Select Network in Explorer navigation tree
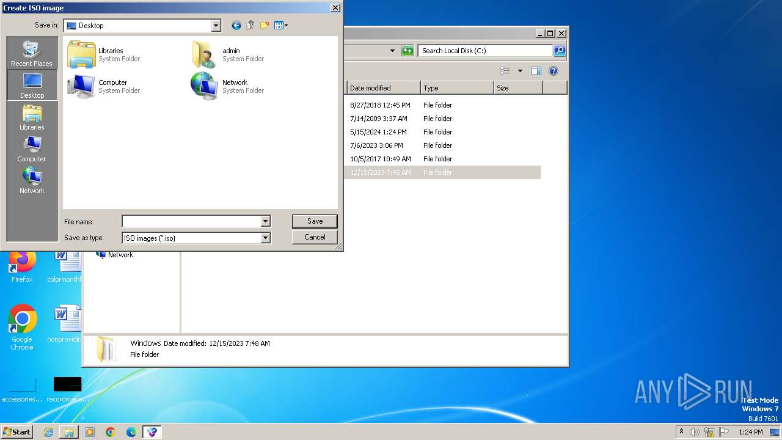This screenshot has width=782, height=440. [115, 255]
